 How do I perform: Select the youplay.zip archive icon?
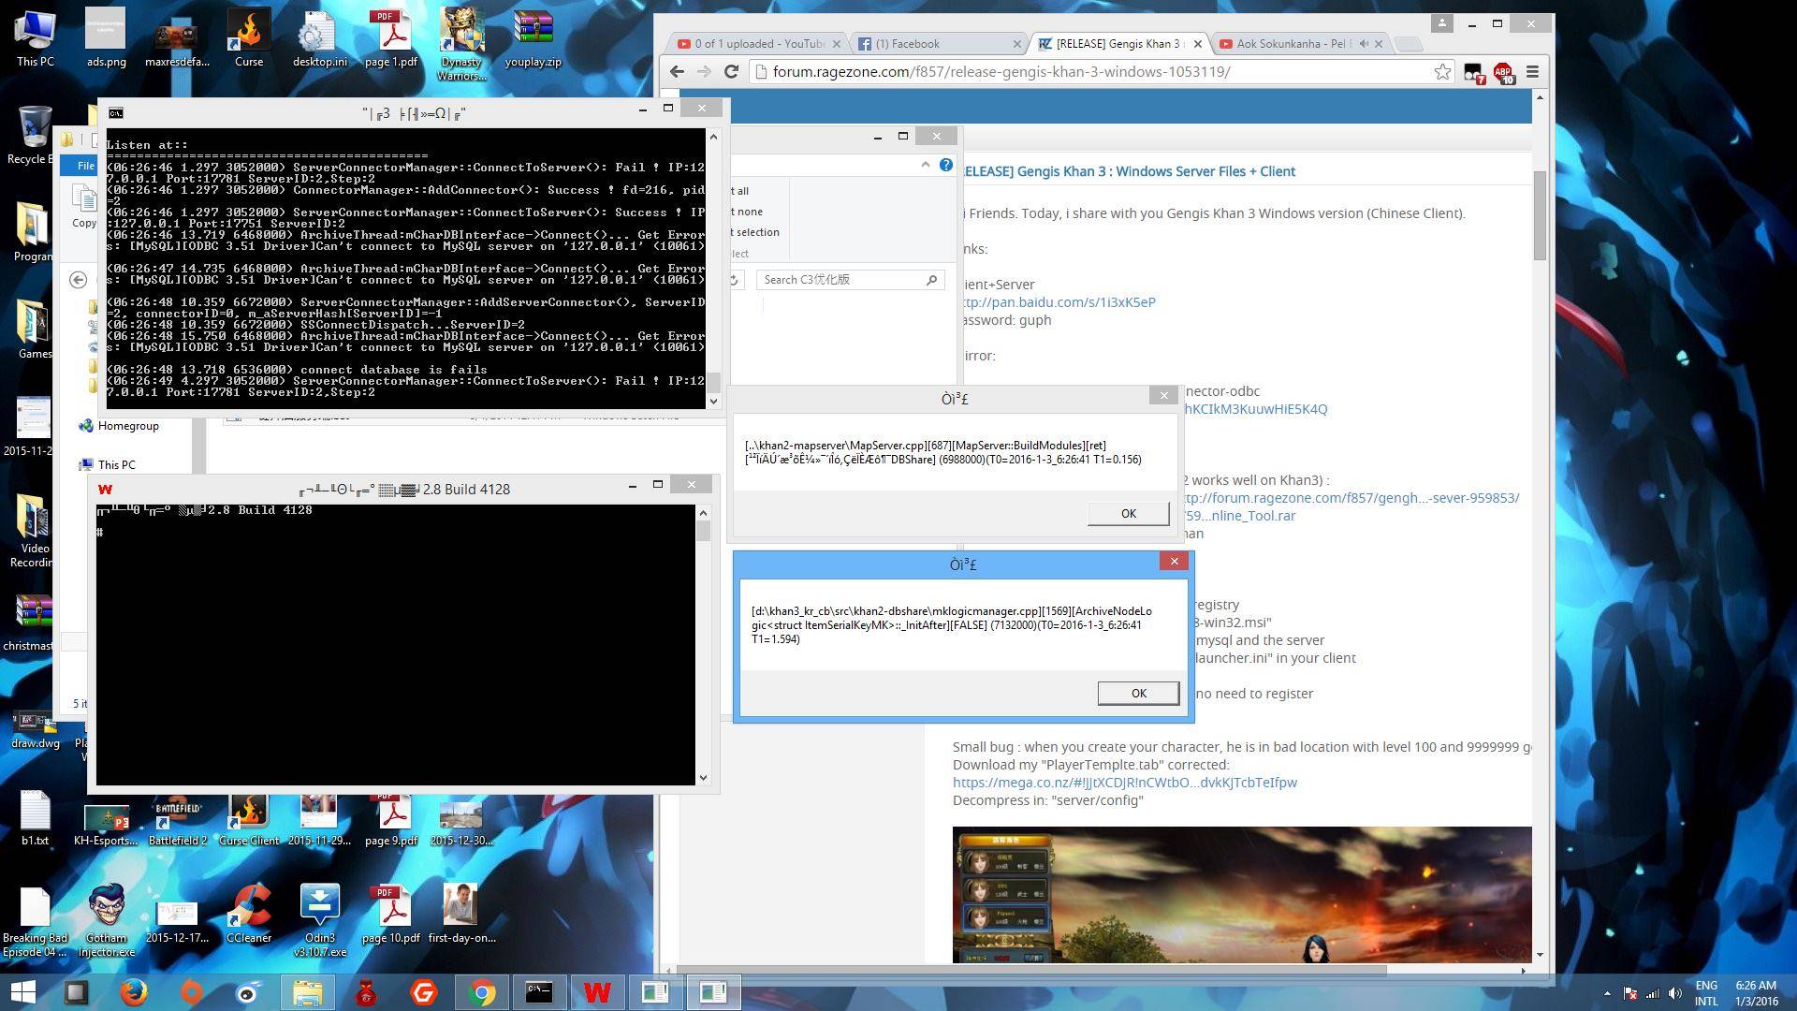pyautogui.click(x=533, y=37)
